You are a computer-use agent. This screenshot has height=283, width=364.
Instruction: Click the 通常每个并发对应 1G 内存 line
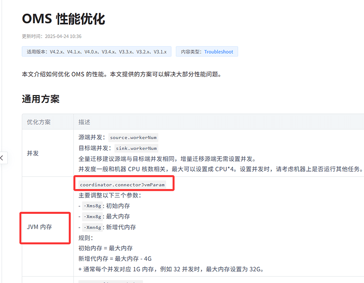coord(171,269)
